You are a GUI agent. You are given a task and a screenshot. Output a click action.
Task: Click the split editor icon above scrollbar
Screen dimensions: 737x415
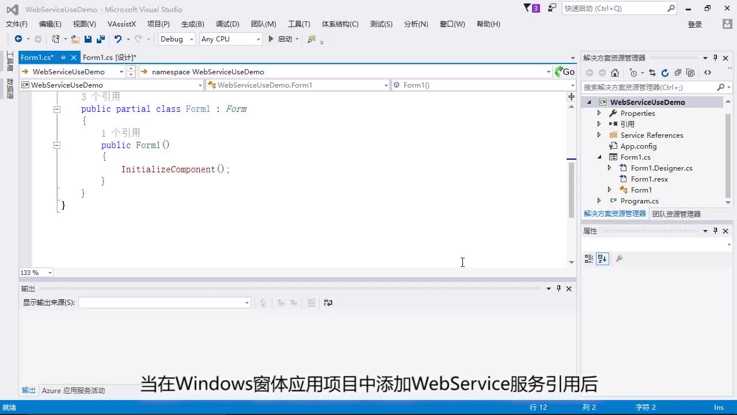pyautogui.click(x=571, y=96)
